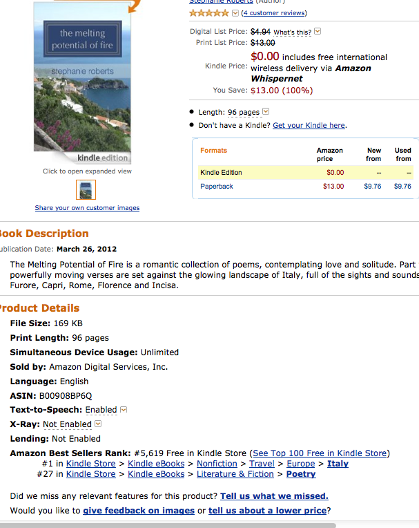Select the Kindle Edition format row
This screenshot has height=528, width=419.
pyautogui.click(x=222, y=172)
